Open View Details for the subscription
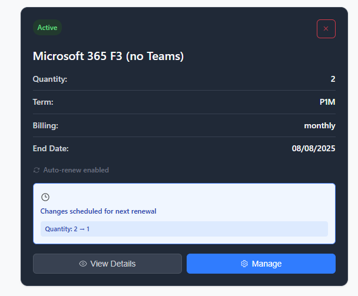 click(x=107, y=264)
